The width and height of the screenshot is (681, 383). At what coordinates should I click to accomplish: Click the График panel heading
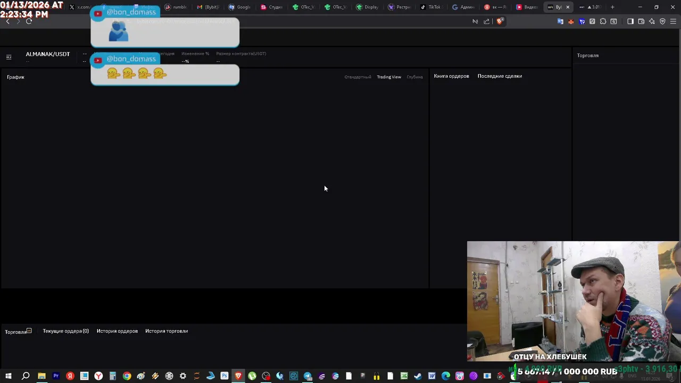pyautogui.click(x=15, y=77)
